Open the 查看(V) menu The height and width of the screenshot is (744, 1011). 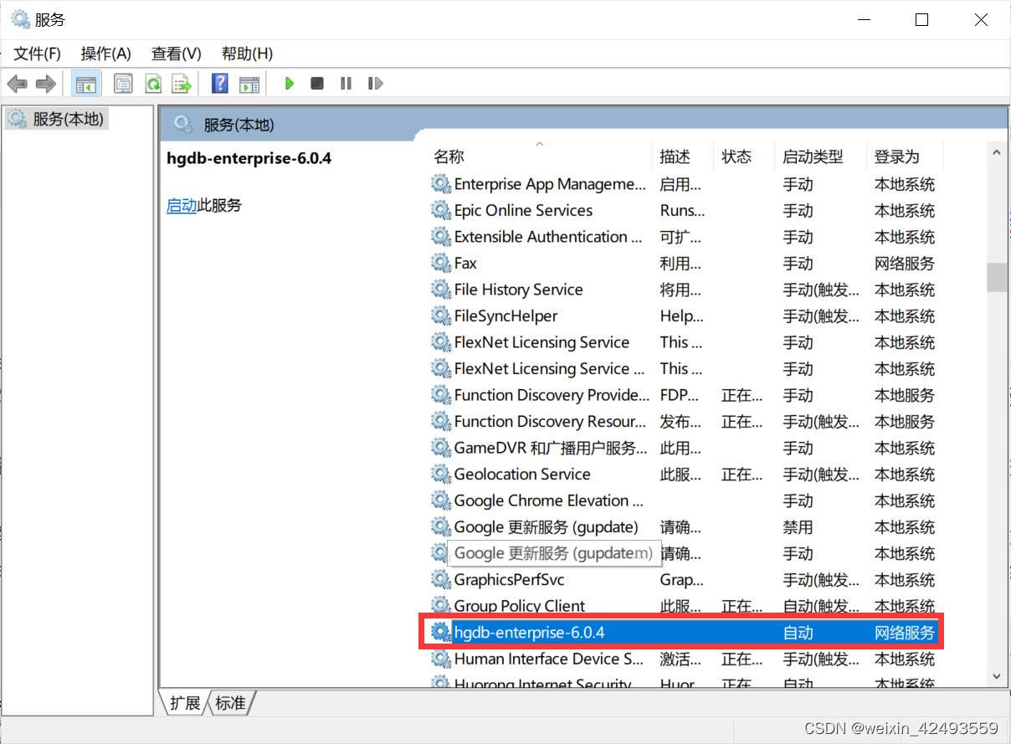coord(176,54)
